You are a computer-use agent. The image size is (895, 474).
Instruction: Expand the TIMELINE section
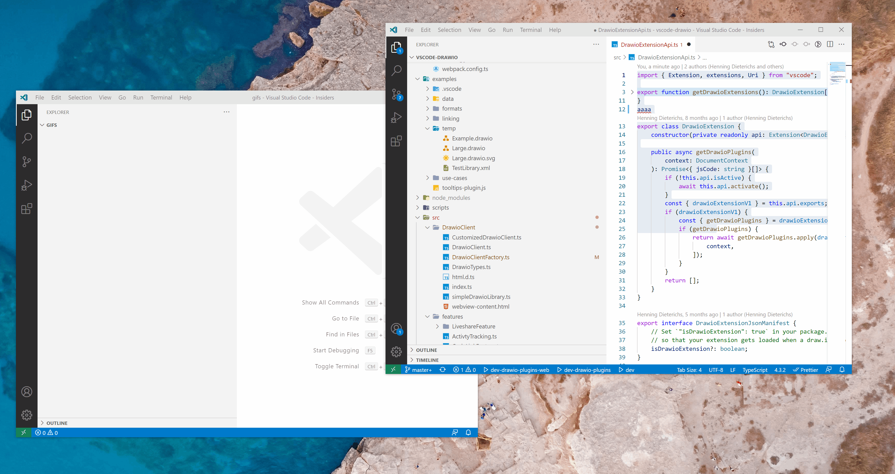[x=507, y=360]
